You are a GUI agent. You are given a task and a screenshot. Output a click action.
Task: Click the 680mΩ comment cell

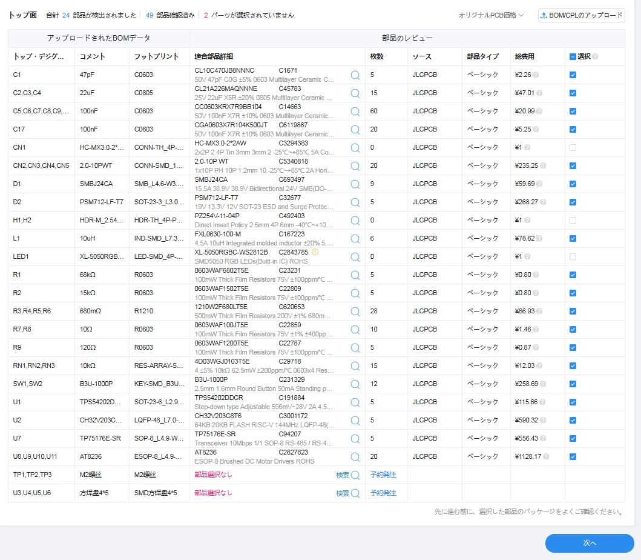click(90, 311)
